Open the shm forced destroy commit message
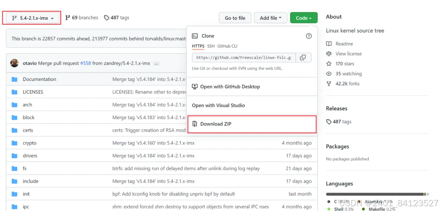Viewport: 440px width, 211px height. 191,207
